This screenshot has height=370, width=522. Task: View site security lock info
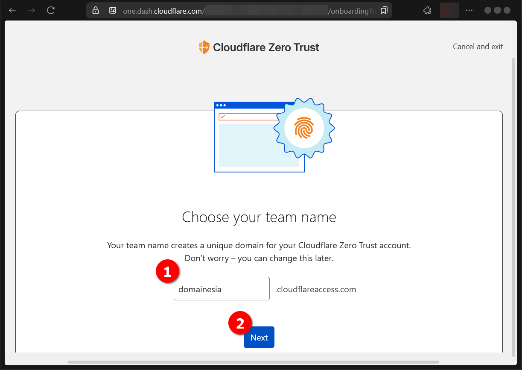pos(96,10)
